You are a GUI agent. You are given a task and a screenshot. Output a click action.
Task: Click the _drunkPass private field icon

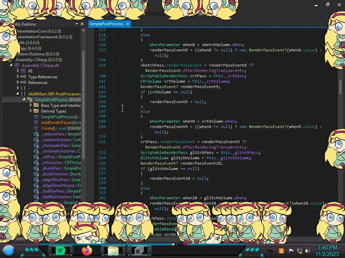click(36, 168)
